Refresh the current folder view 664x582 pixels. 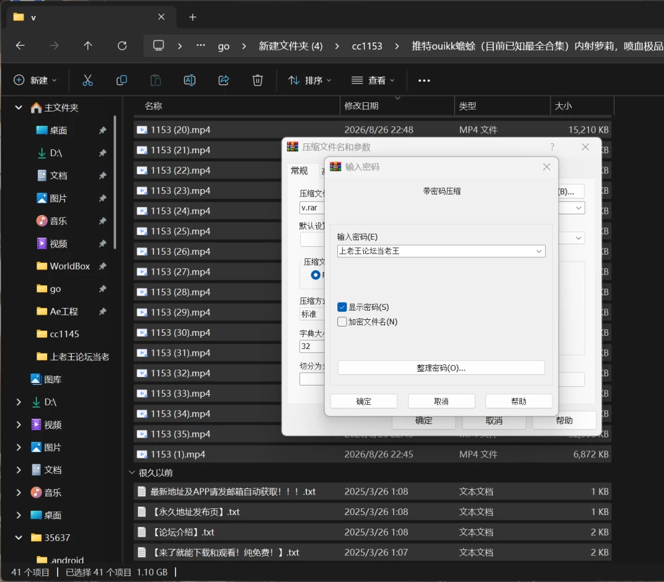click(122, 46)
